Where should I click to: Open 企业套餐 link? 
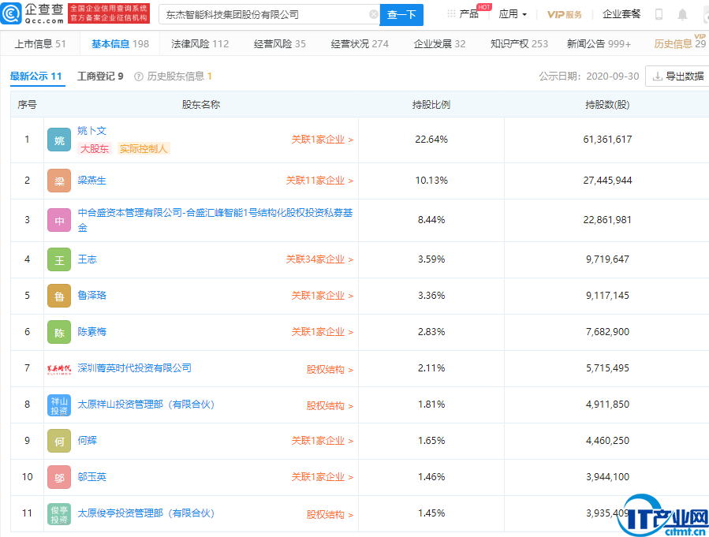tap(621, 14)
